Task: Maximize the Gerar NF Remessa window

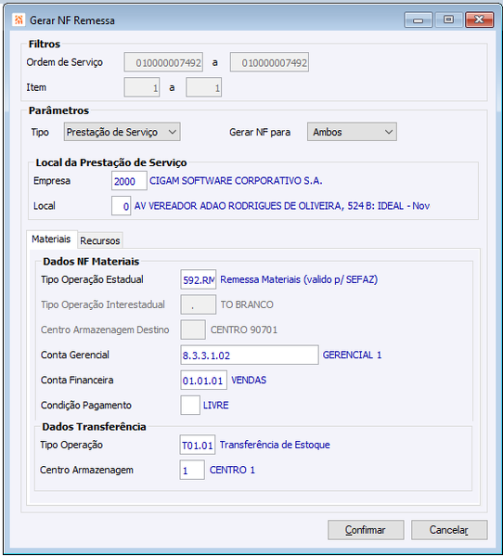Action: (x=448, y=19)
